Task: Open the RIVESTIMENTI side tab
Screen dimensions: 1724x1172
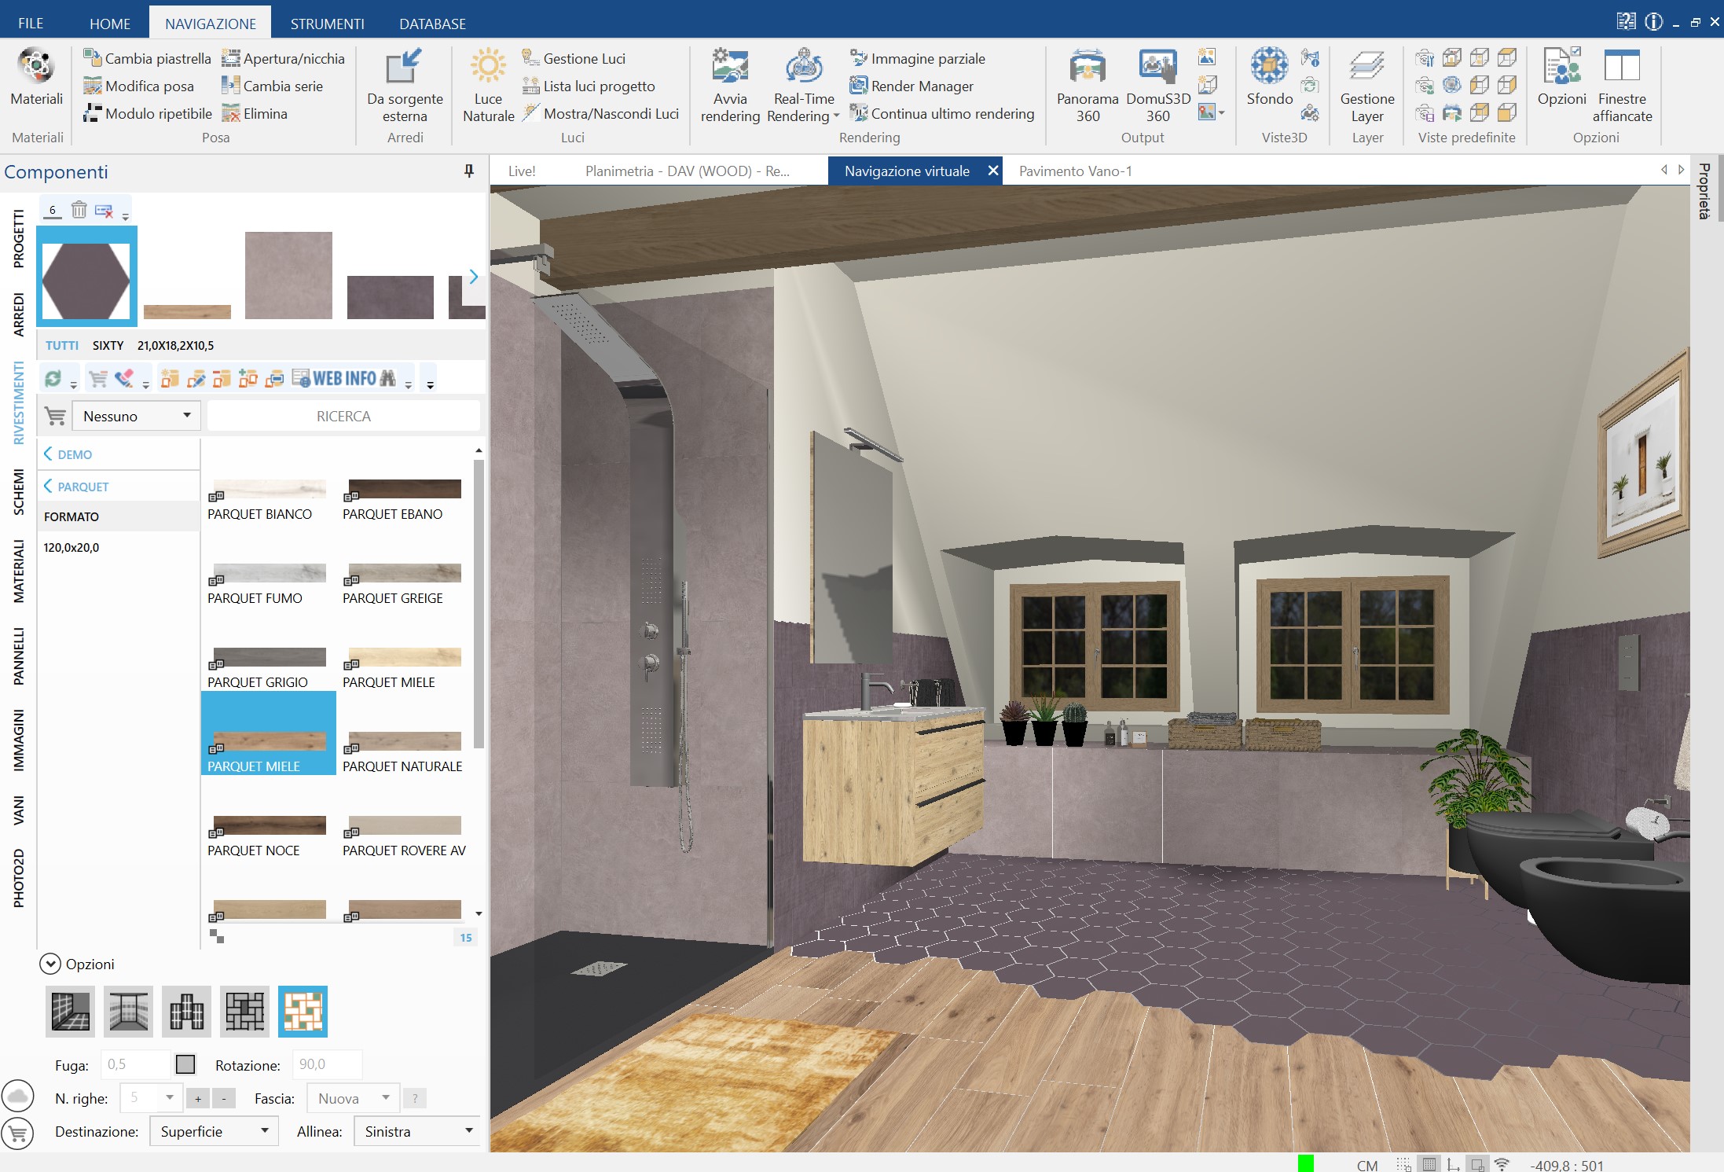Action: tap(18, 403)
